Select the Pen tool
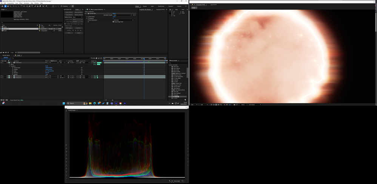The image size is (377, 184). click(x=30, y=6)
